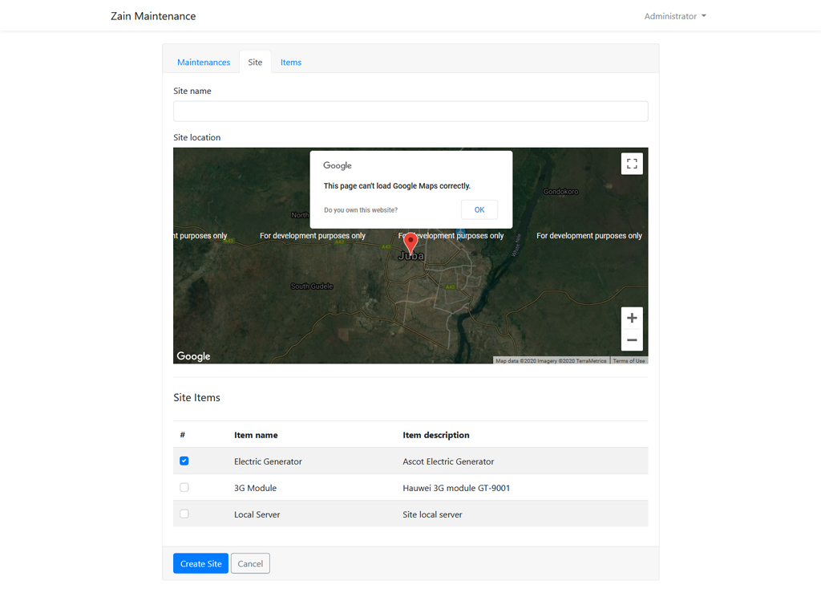Switch to the Maintenances tab

204,63
